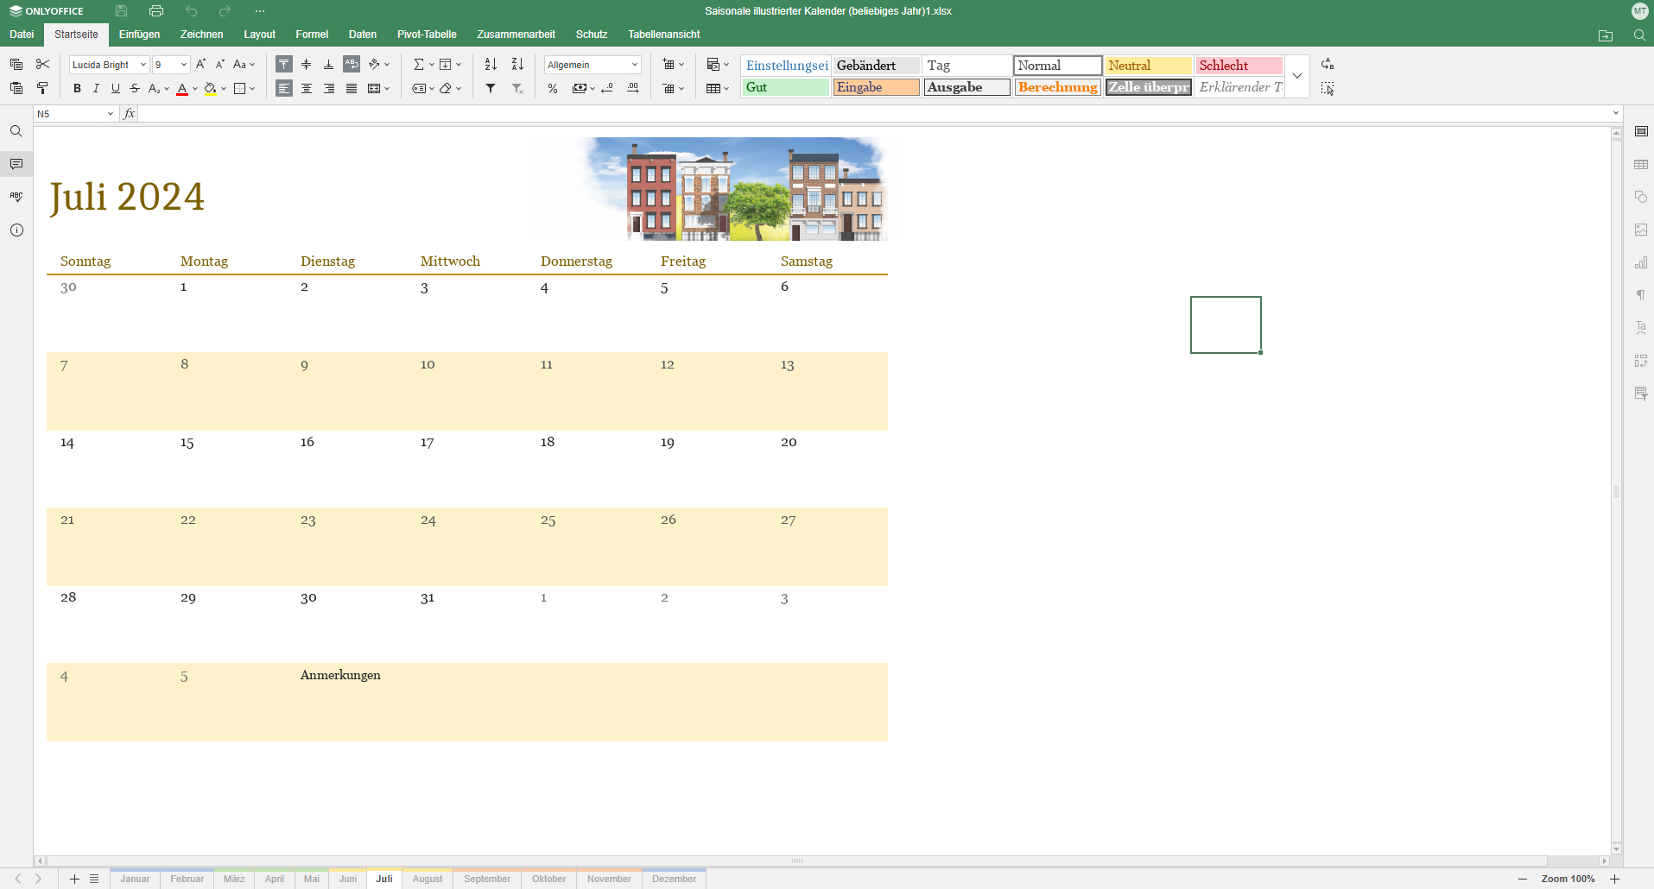Apply filter using the funnel icon
Viewport: 1654px width, 889px height.
[x=491, y=88]
